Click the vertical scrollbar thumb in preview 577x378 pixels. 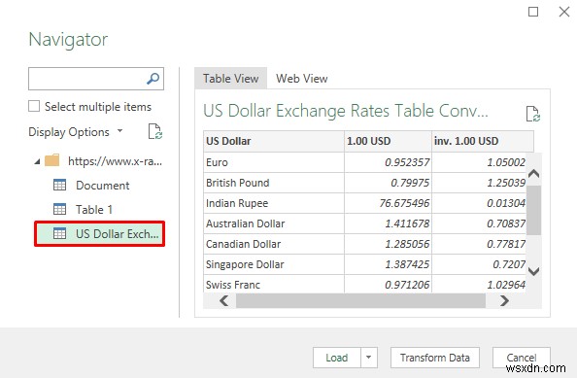[533, 210]
